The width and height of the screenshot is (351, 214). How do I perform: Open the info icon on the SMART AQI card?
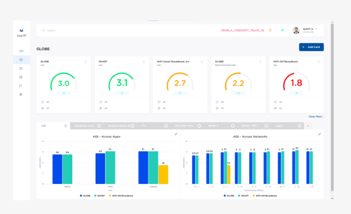(x=144, y=62)
